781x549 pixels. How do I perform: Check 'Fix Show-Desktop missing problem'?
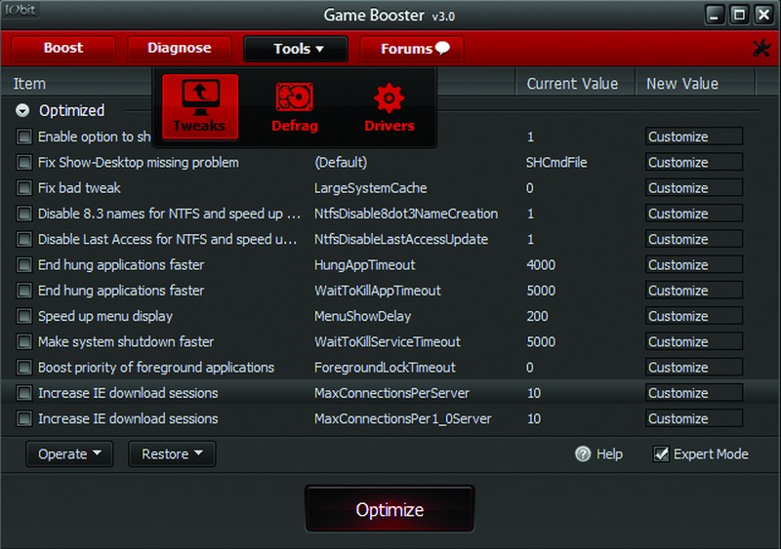click(x=23, y=162)
